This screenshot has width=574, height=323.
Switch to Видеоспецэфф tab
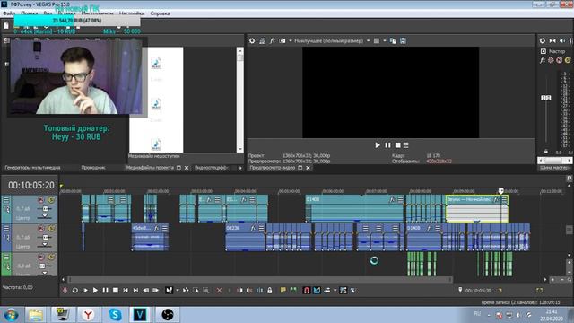click(x=212, y=168)
